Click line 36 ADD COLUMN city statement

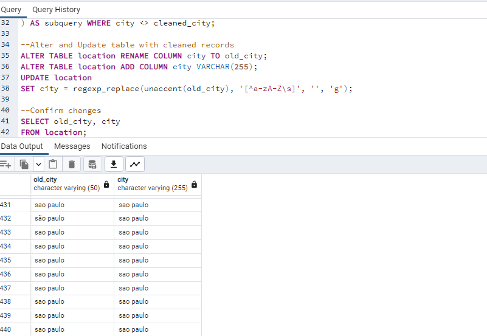pyautogui.click(x=139, y=67)
